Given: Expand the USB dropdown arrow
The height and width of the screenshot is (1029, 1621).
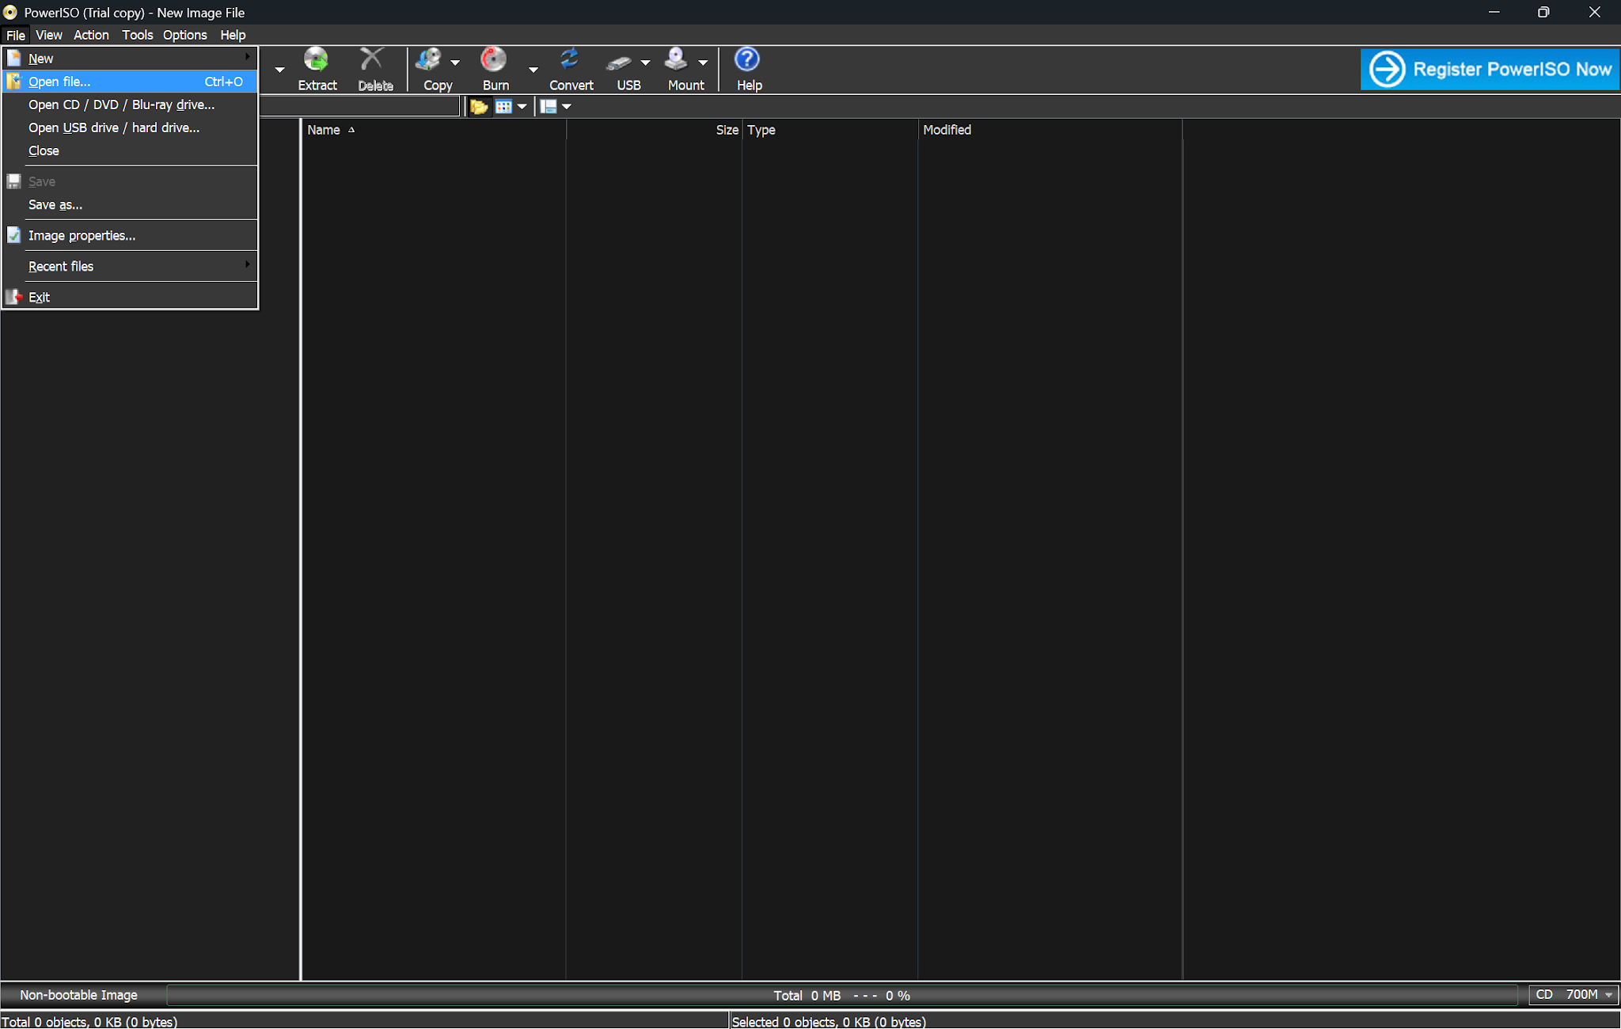Looking at the screenshot, I should (646, 63).
